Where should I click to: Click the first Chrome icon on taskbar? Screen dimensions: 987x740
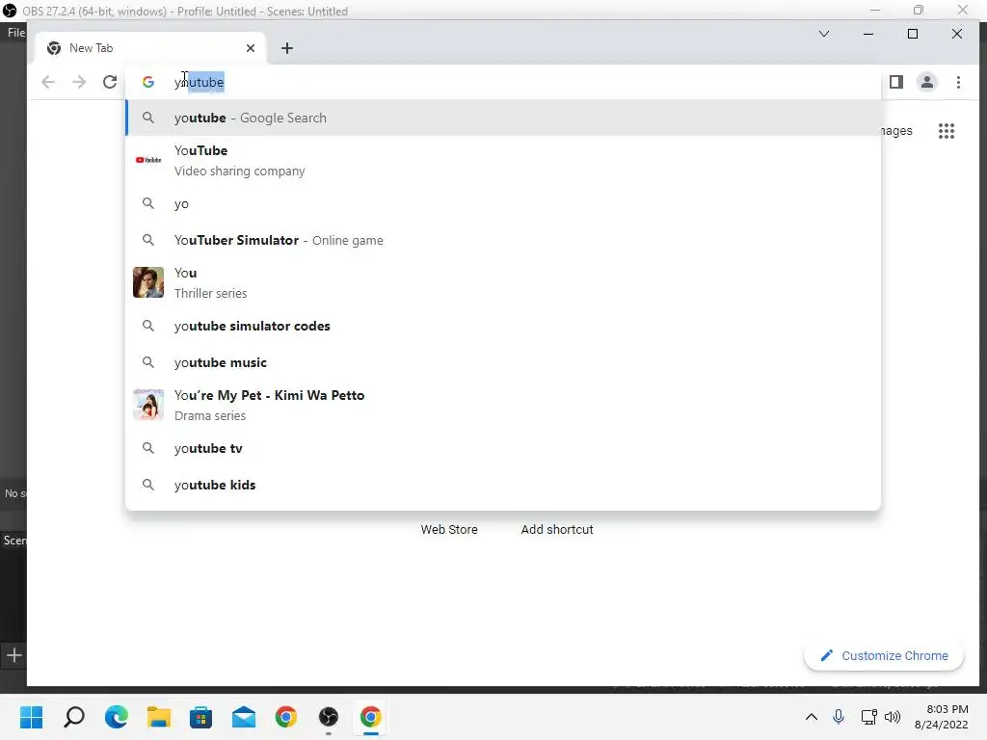pos(285,717)
